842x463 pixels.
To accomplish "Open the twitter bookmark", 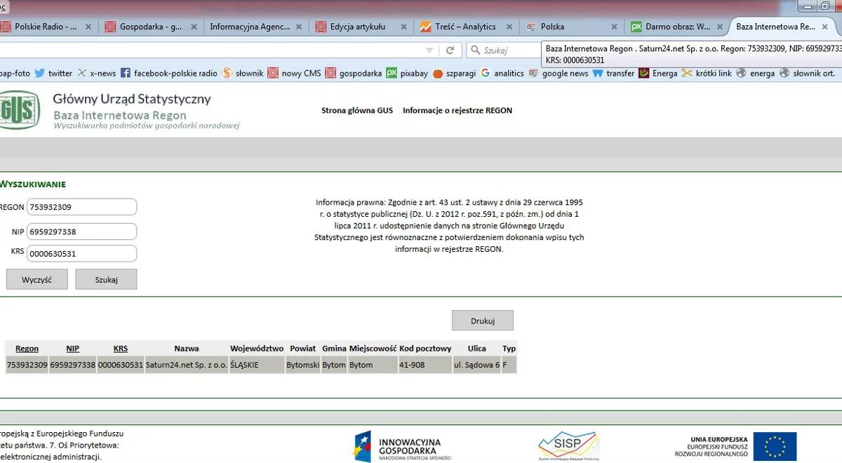I will pos(53,73).
